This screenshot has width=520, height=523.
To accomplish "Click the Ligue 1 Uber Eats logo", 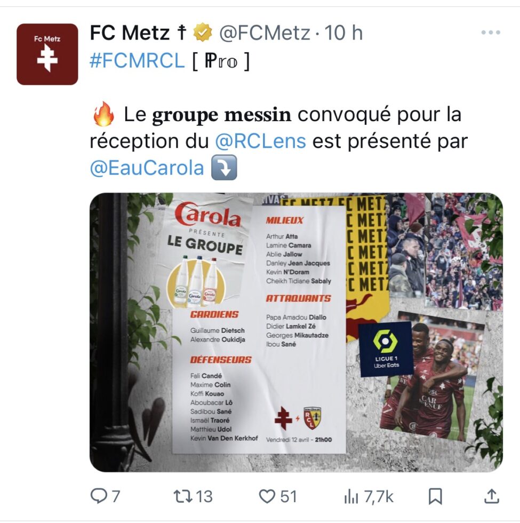I will point(386,349).
